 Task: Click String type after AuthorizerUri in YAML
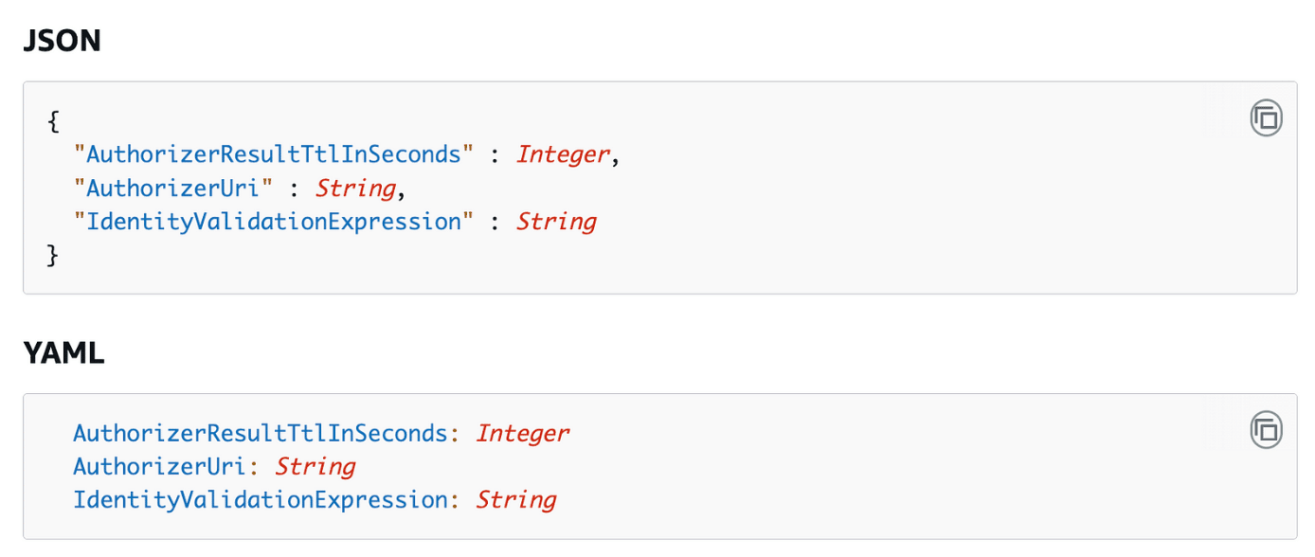[315, 466]
